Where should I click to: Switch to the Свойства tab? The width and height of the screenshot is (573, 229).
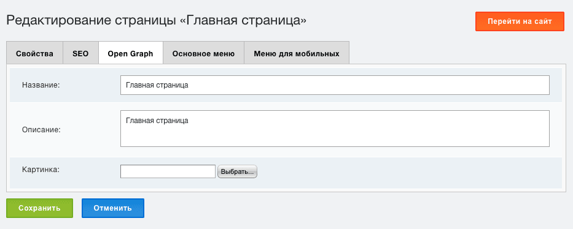click(35, 54)
